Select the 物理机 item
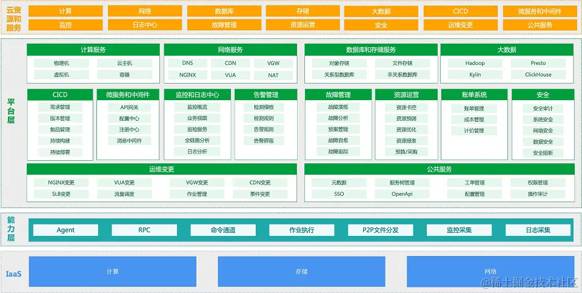This screenshot has width=582, height=293. pyautogui.click(x=61, y=63)
